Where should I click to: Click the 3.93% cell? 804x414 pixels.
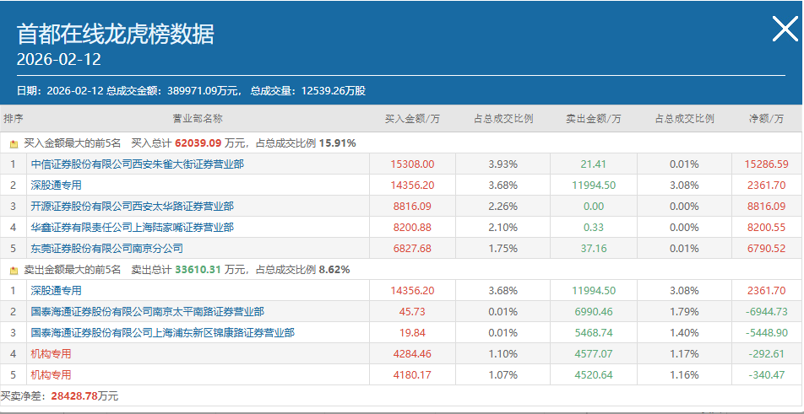tap(503, 164)
